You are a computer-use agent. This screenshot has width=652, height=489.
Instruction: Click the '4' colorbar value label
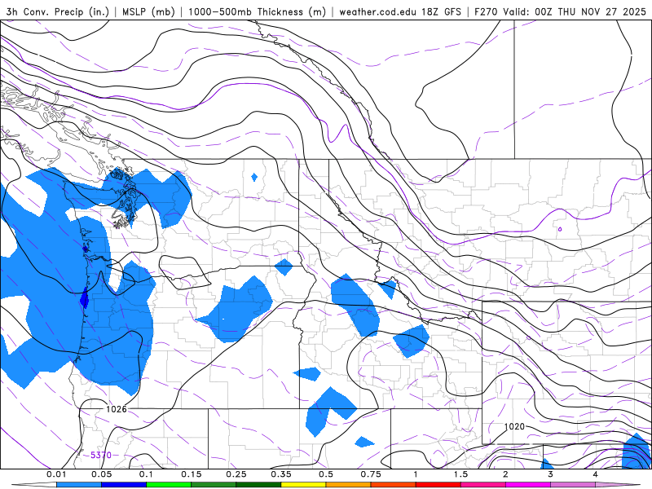click(x=596, y=474)
